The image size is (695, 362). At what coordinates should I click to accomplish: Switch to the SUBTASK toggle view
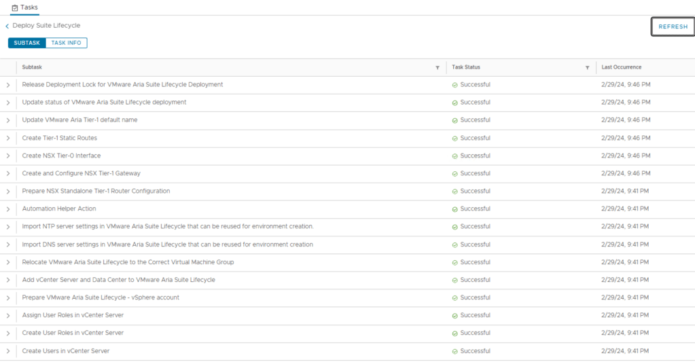click(27, 43)
